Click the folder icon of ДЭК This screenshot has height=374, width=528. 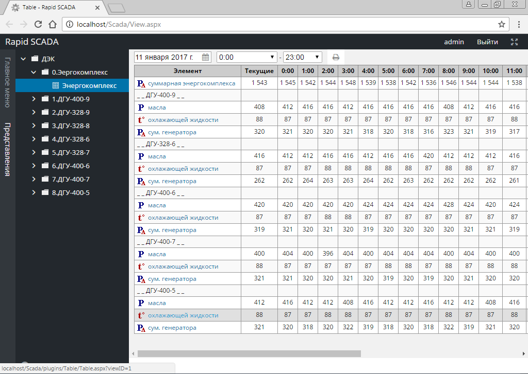tap(35, 59)
